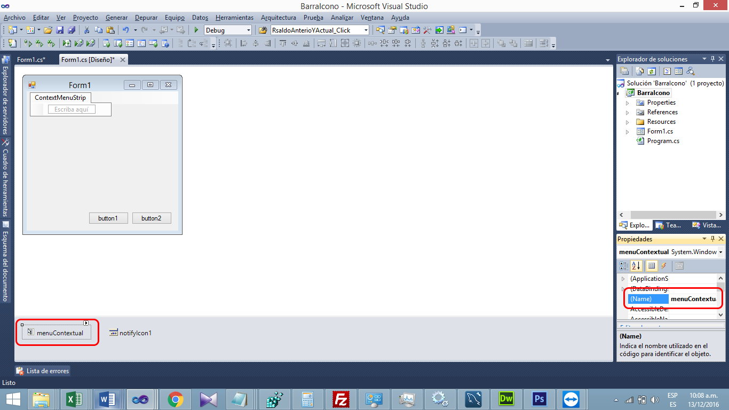Image resolution: width=729 pixels, height=410 pixels.
Task: Open Lista de errores at the bottom
Action: tap(42, 370)
